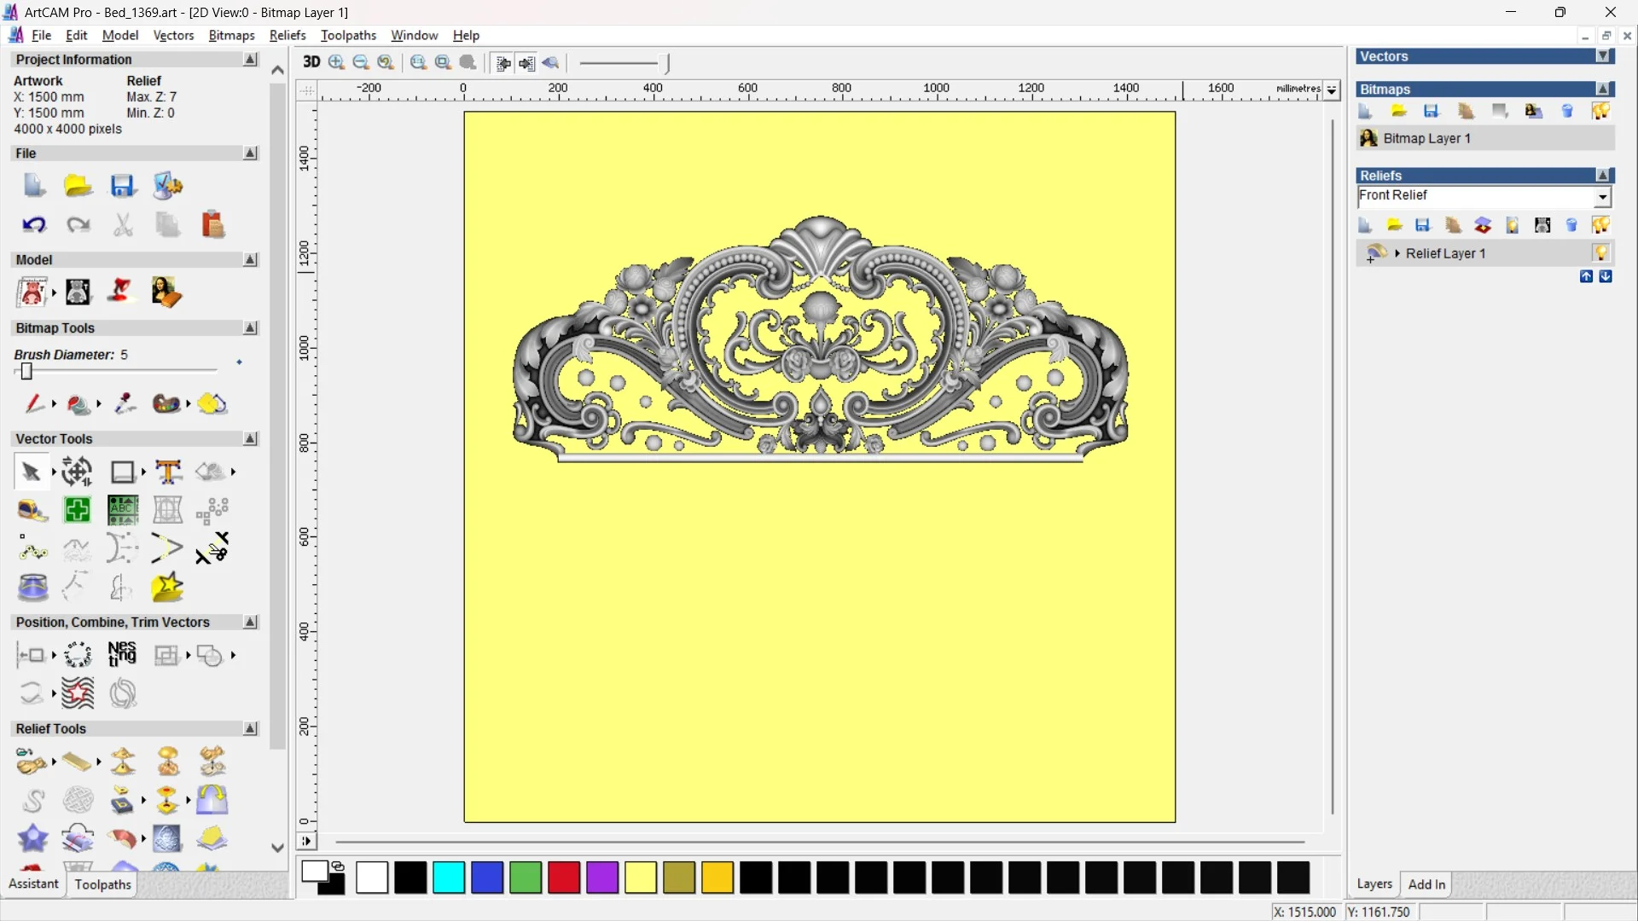Open the Front Relief dropdown
1638x921 pixels.
pos(1602,197)
